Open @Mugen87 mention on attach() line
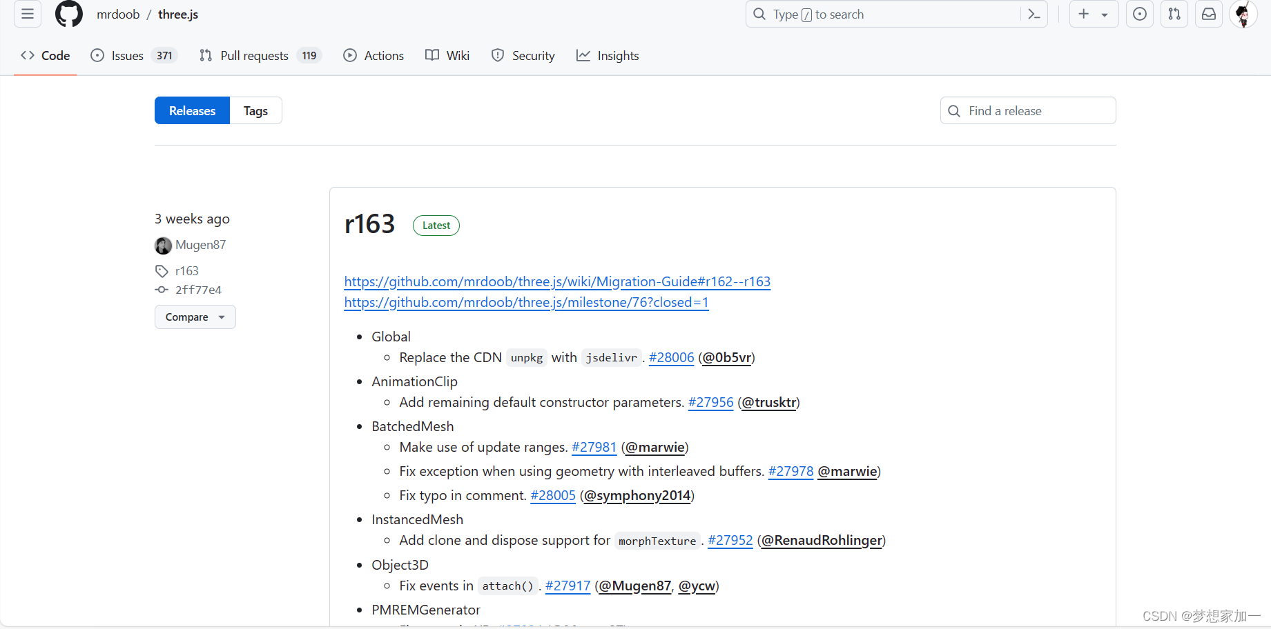 coord(634,586)
